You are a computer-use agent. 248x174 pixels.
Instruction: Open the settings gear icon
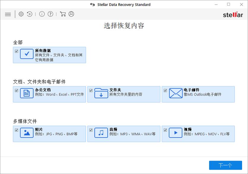[x=21, y=14]
